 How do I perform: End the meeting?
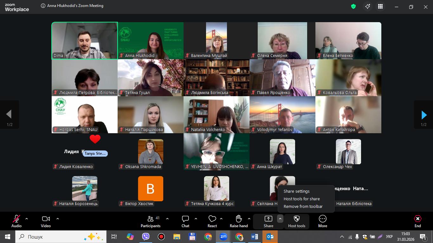418,221
